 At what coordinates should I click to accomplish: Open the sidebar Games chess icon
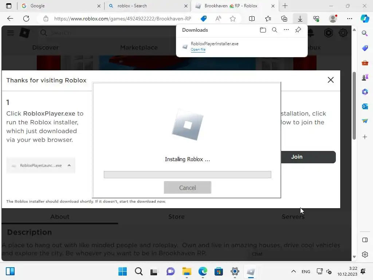click(365, 77)
